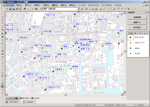Click the bottom-most sidebar pin icon
Viewport: 150px width, 107px height.
coord(2,93)
